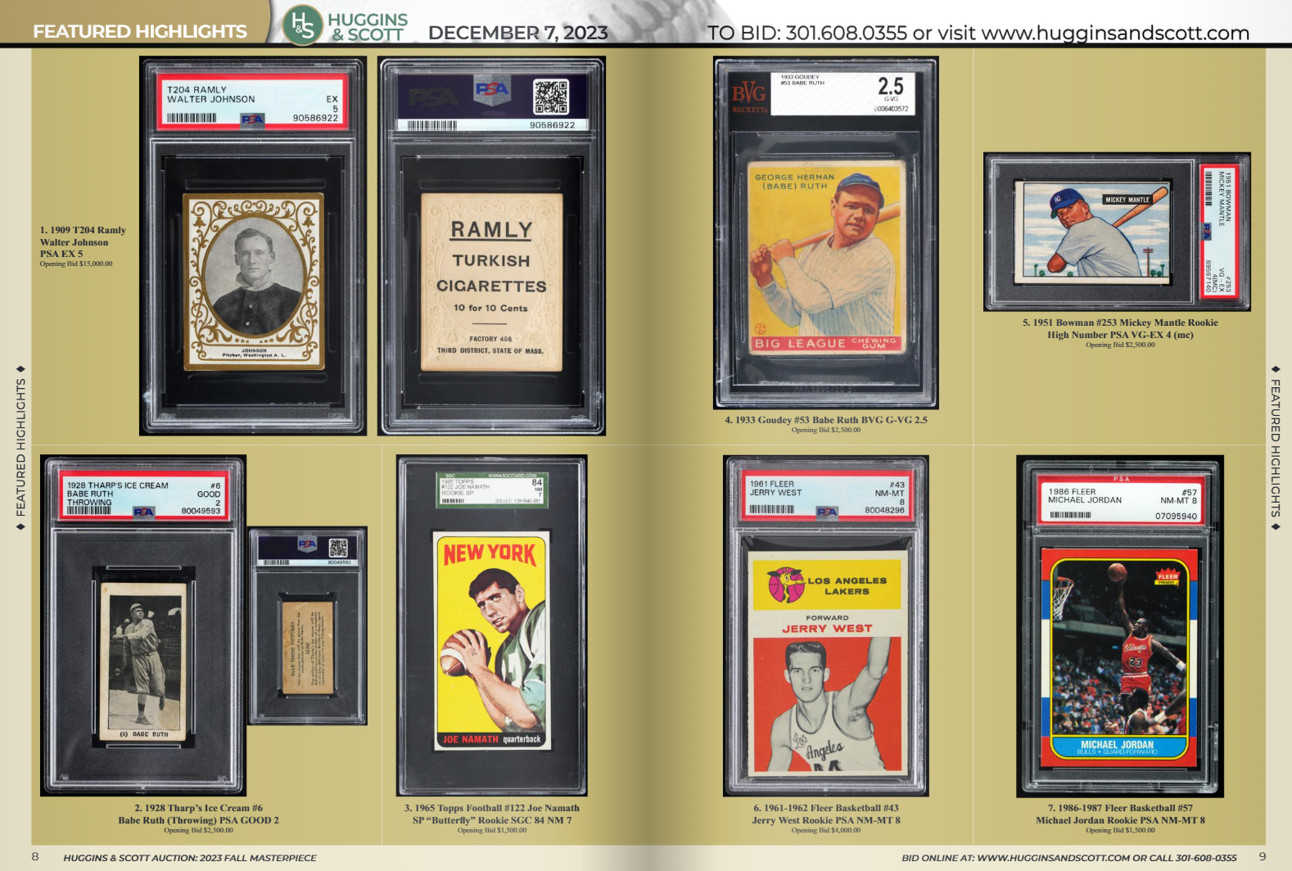The width and height of the screenshot is (1292, 871).
Task: Click the Lakers logo on Jerry West card
Action: coord(785,584)
